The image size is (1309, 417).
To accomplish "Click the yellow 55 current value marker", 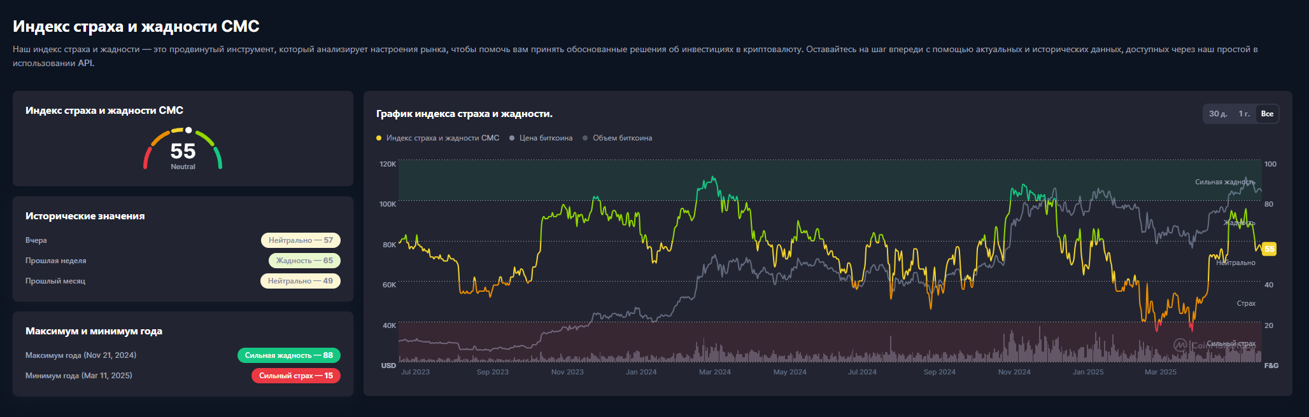I will click(x=1269, y=249).
